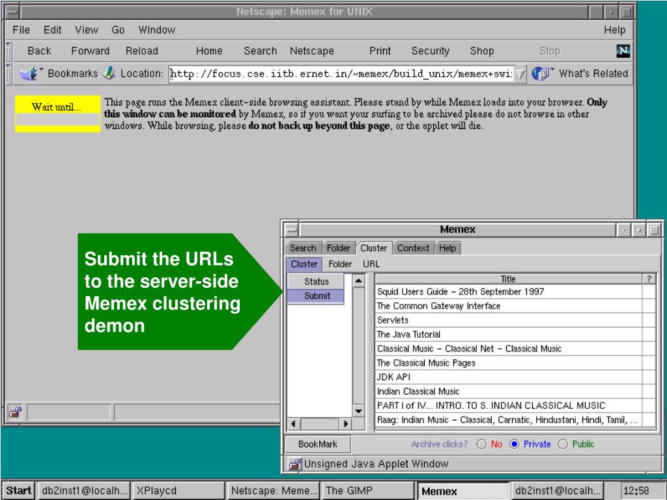Click the Back toolbar button
This screenshot has width=667, height=500.
click(x=39, y=51)
